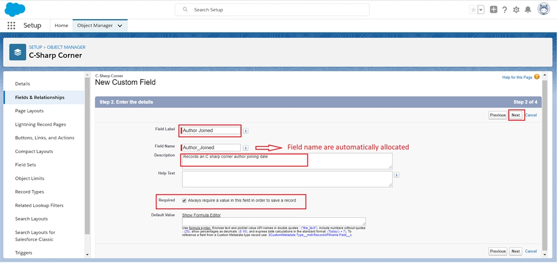Click the top Previous button

point(498,115)
